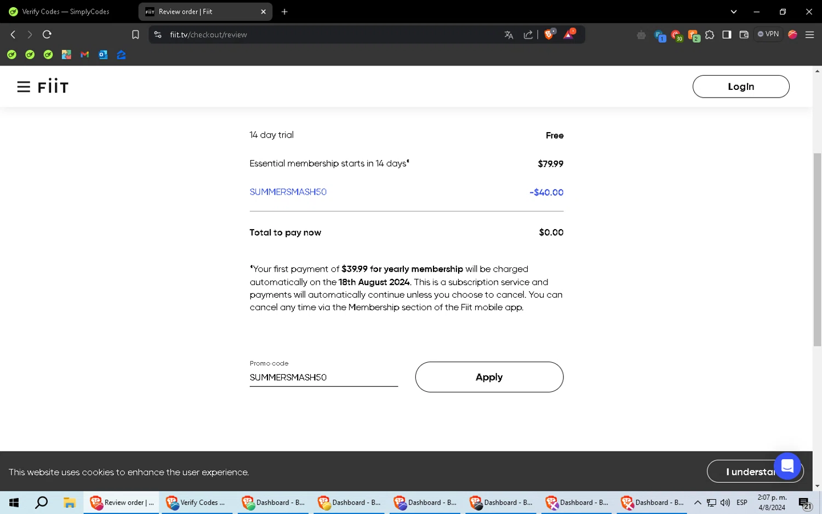The height and width of the screenshot is (514, 822).
Task: Toggle the browser sidebar panel
Action: [x=727, y=35]
